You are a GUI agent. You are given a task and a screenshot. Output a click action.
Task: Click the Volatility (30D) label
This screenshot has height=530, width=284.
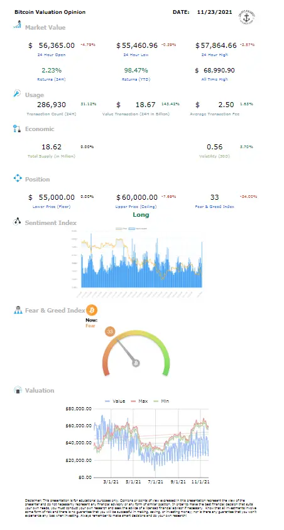215,156
